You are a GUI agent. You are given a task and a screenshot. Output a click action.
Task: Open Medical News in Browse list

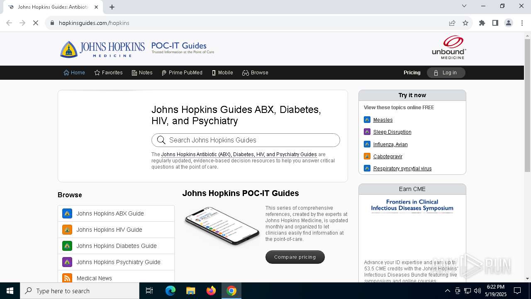pyautogui.click(x=116, y=277)
